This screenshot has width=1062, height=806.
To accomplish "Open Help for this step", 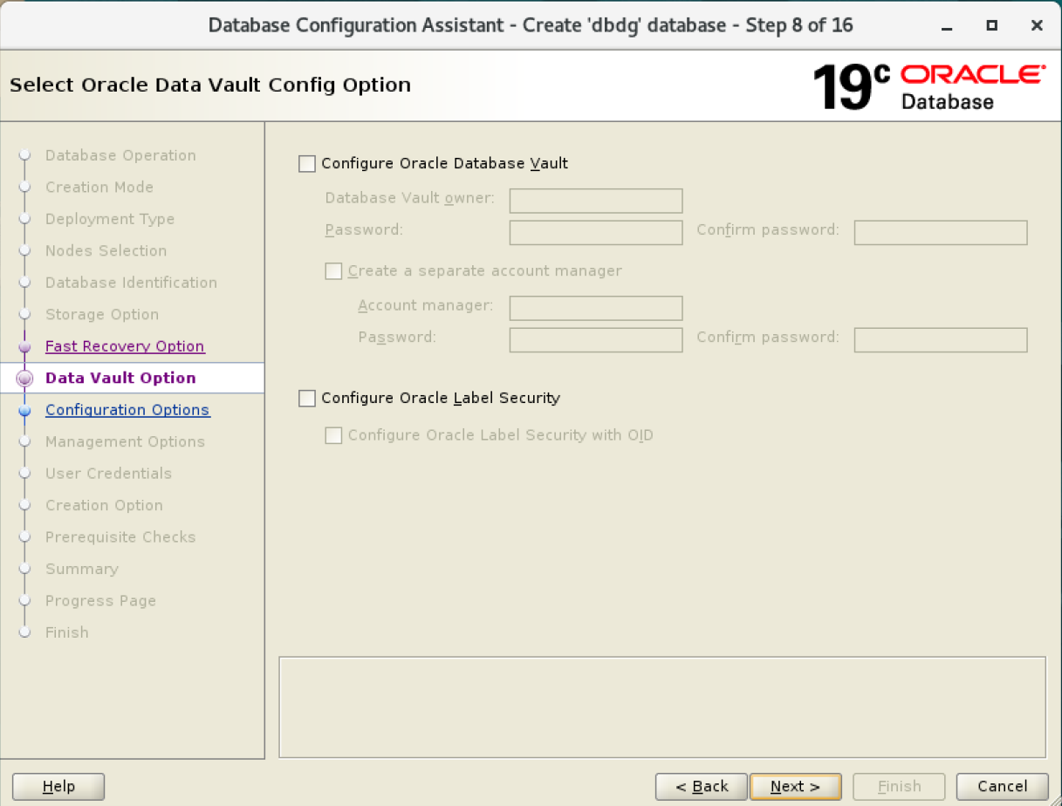I will coord(58,787).
